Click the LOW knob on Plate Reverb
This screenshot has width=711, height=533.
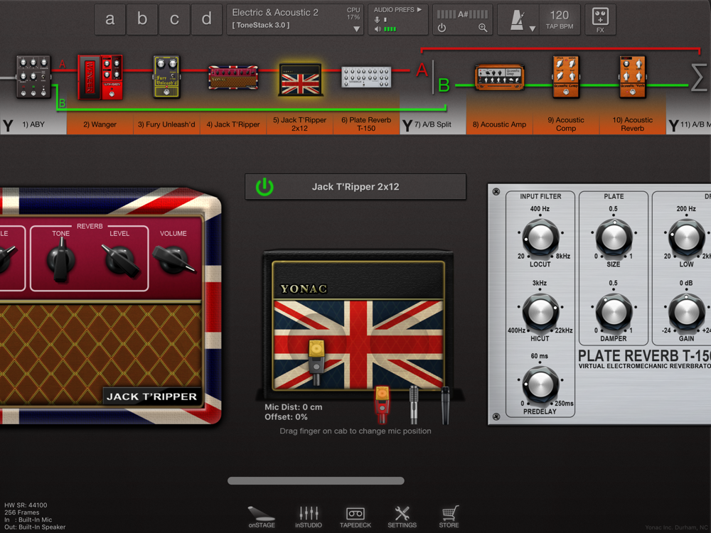(x=687, y=237)
